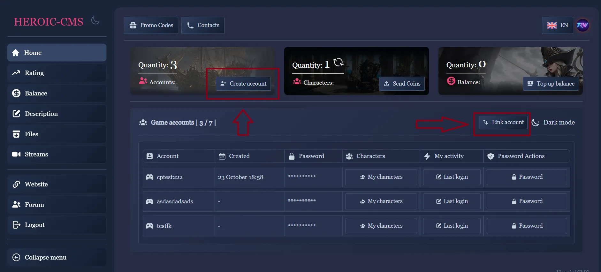Click the Game accounts group icon

143,123
